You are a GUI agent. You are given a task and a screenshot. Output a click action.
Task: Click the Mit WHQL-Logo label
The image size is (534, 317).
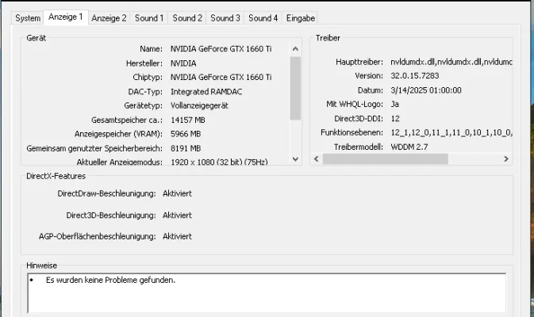click(355, 104)
